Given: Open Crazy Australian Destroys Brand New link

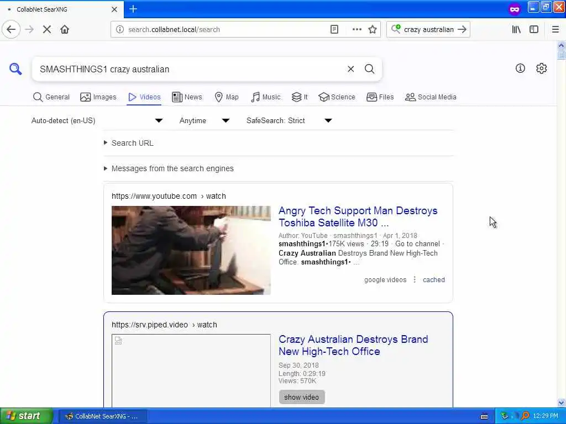Looking at the screenshot, I should (353, 345).
